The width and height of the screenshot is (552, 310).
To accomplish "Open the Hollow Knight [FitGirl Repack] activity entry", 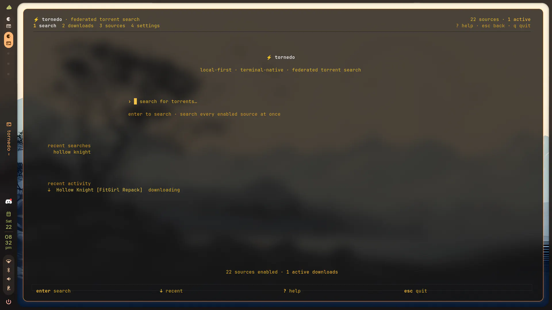I will (99, 190).
